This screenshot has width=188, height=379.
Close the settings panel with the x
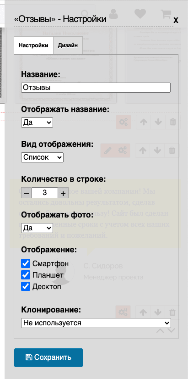pyautogui.click(x=176, y=20)
